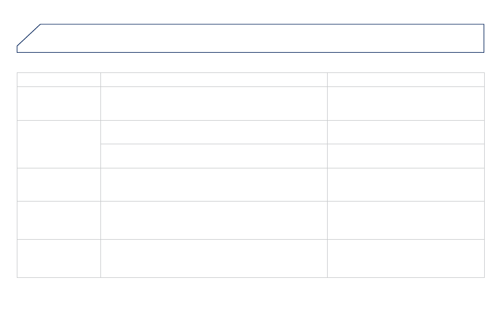Click middle cell in the bottom row

tap(214, 259)
